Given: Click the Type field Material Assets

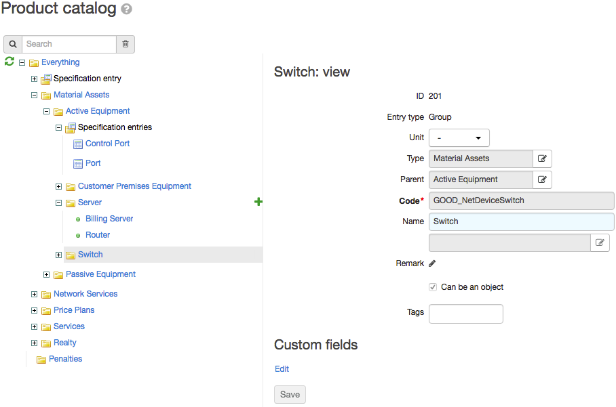Looking at the screenshot, I should [x=481, y=158].
